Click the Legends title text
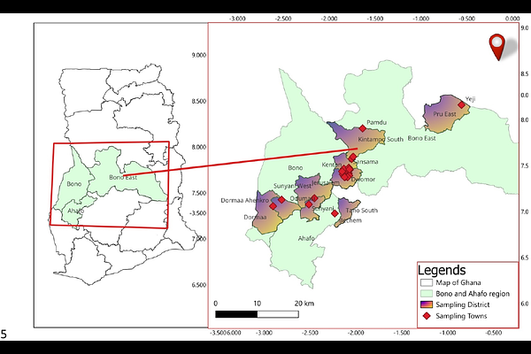Viewport: 531px width, 354px height. tap(442, 270)
